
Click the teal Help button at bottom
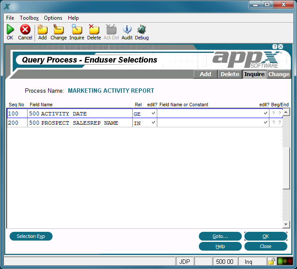(x=220, y=246)
